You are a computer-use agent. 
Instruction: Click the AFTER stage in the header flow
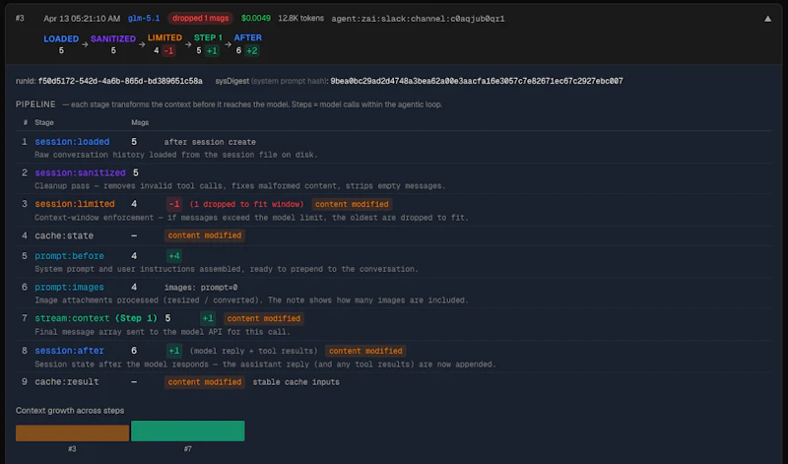[248, 37]
